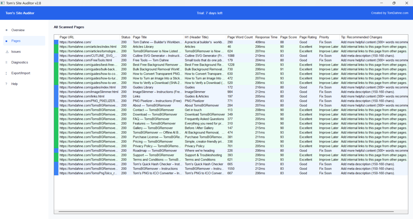Select the Diagnostics list icon
The height and width of the screenshot is (219, 413).
[7, 62]
